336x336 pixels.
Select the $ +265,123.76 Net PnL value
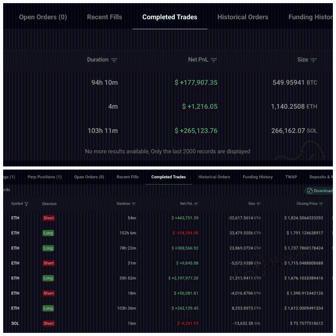[196, 131]
